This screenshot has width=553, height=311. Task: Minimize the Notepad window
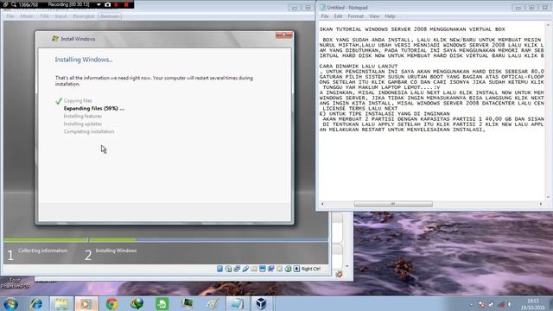518,8
